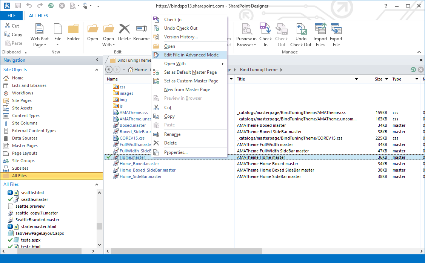Open the Home_Boxed.master file
This screenshot has width=425, height=263.
point(139,164)
